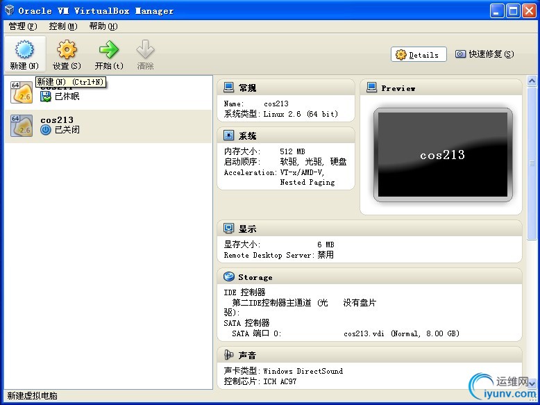
Task: Open the Storage section header
Action: (369, 276)
